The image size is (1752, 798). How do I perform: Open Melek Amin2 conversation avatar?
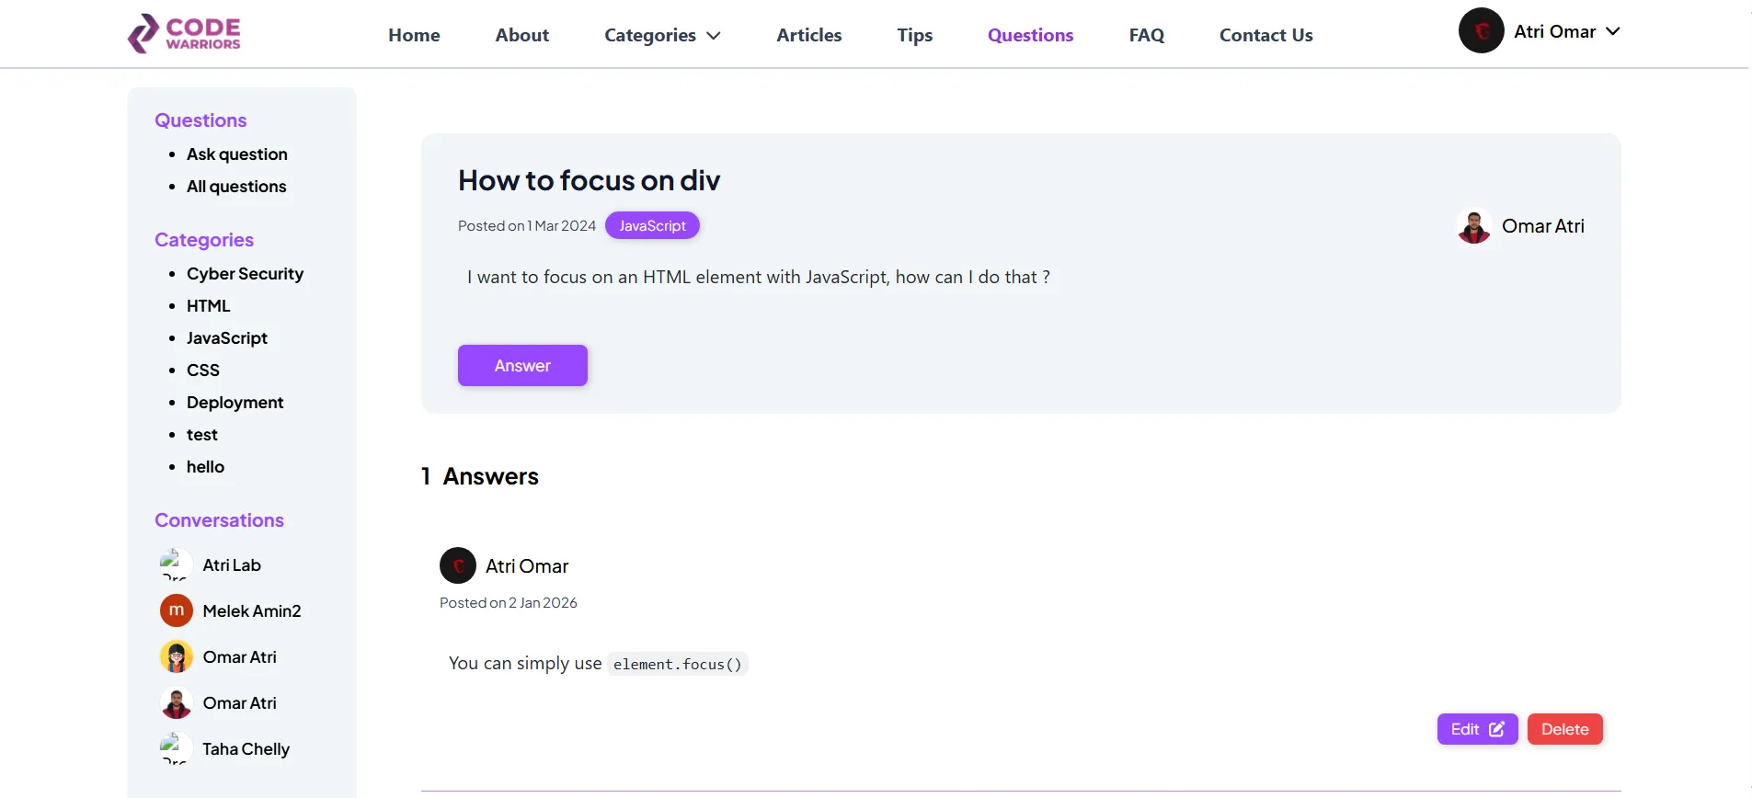pos(176,610)
